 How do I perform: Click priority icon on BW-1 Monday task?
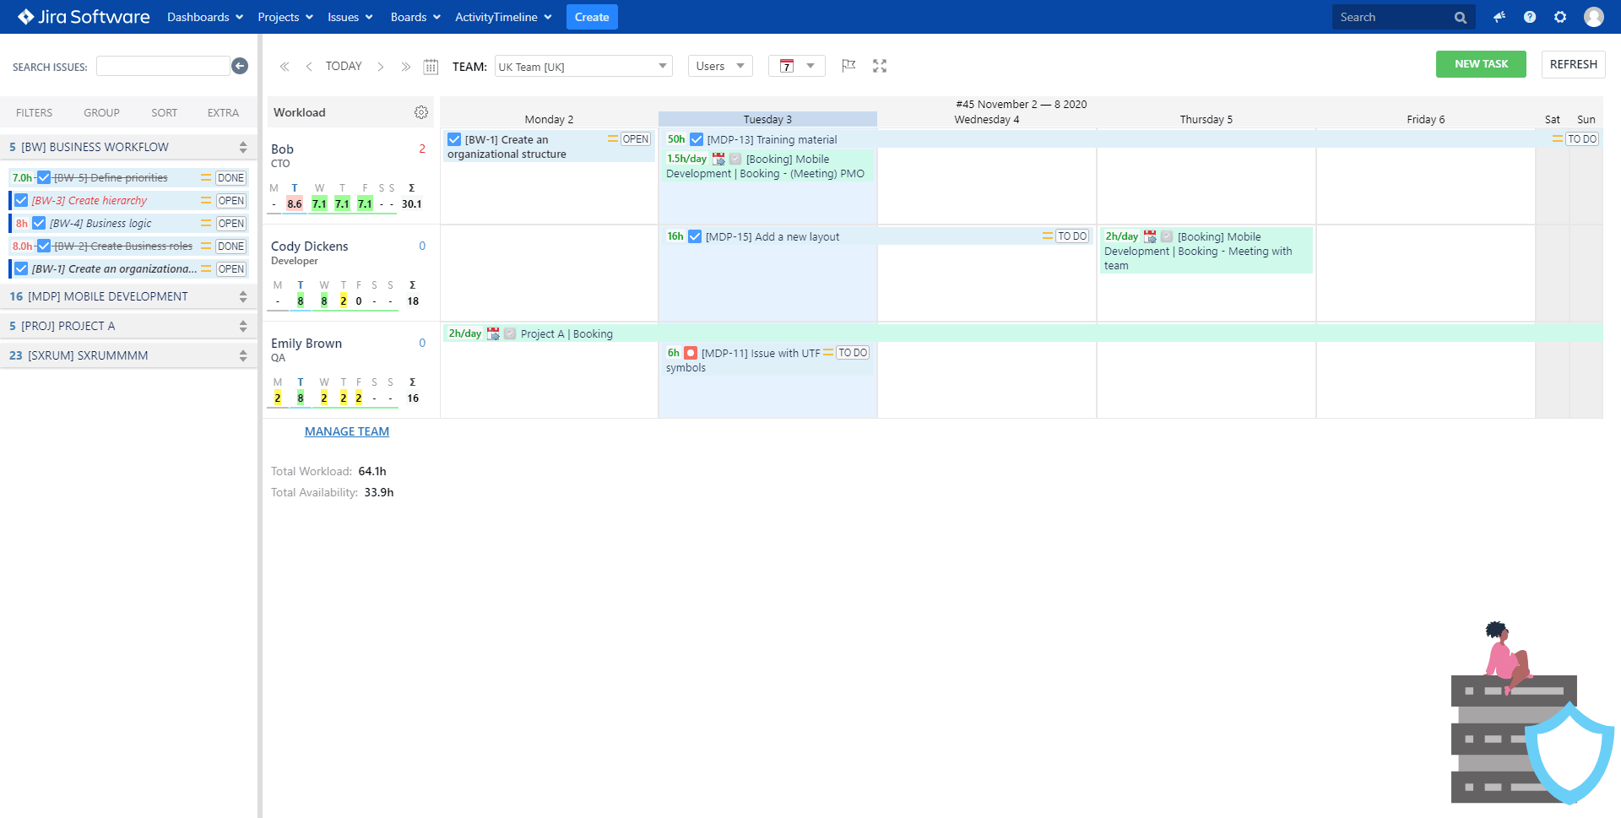coord(613,139)
